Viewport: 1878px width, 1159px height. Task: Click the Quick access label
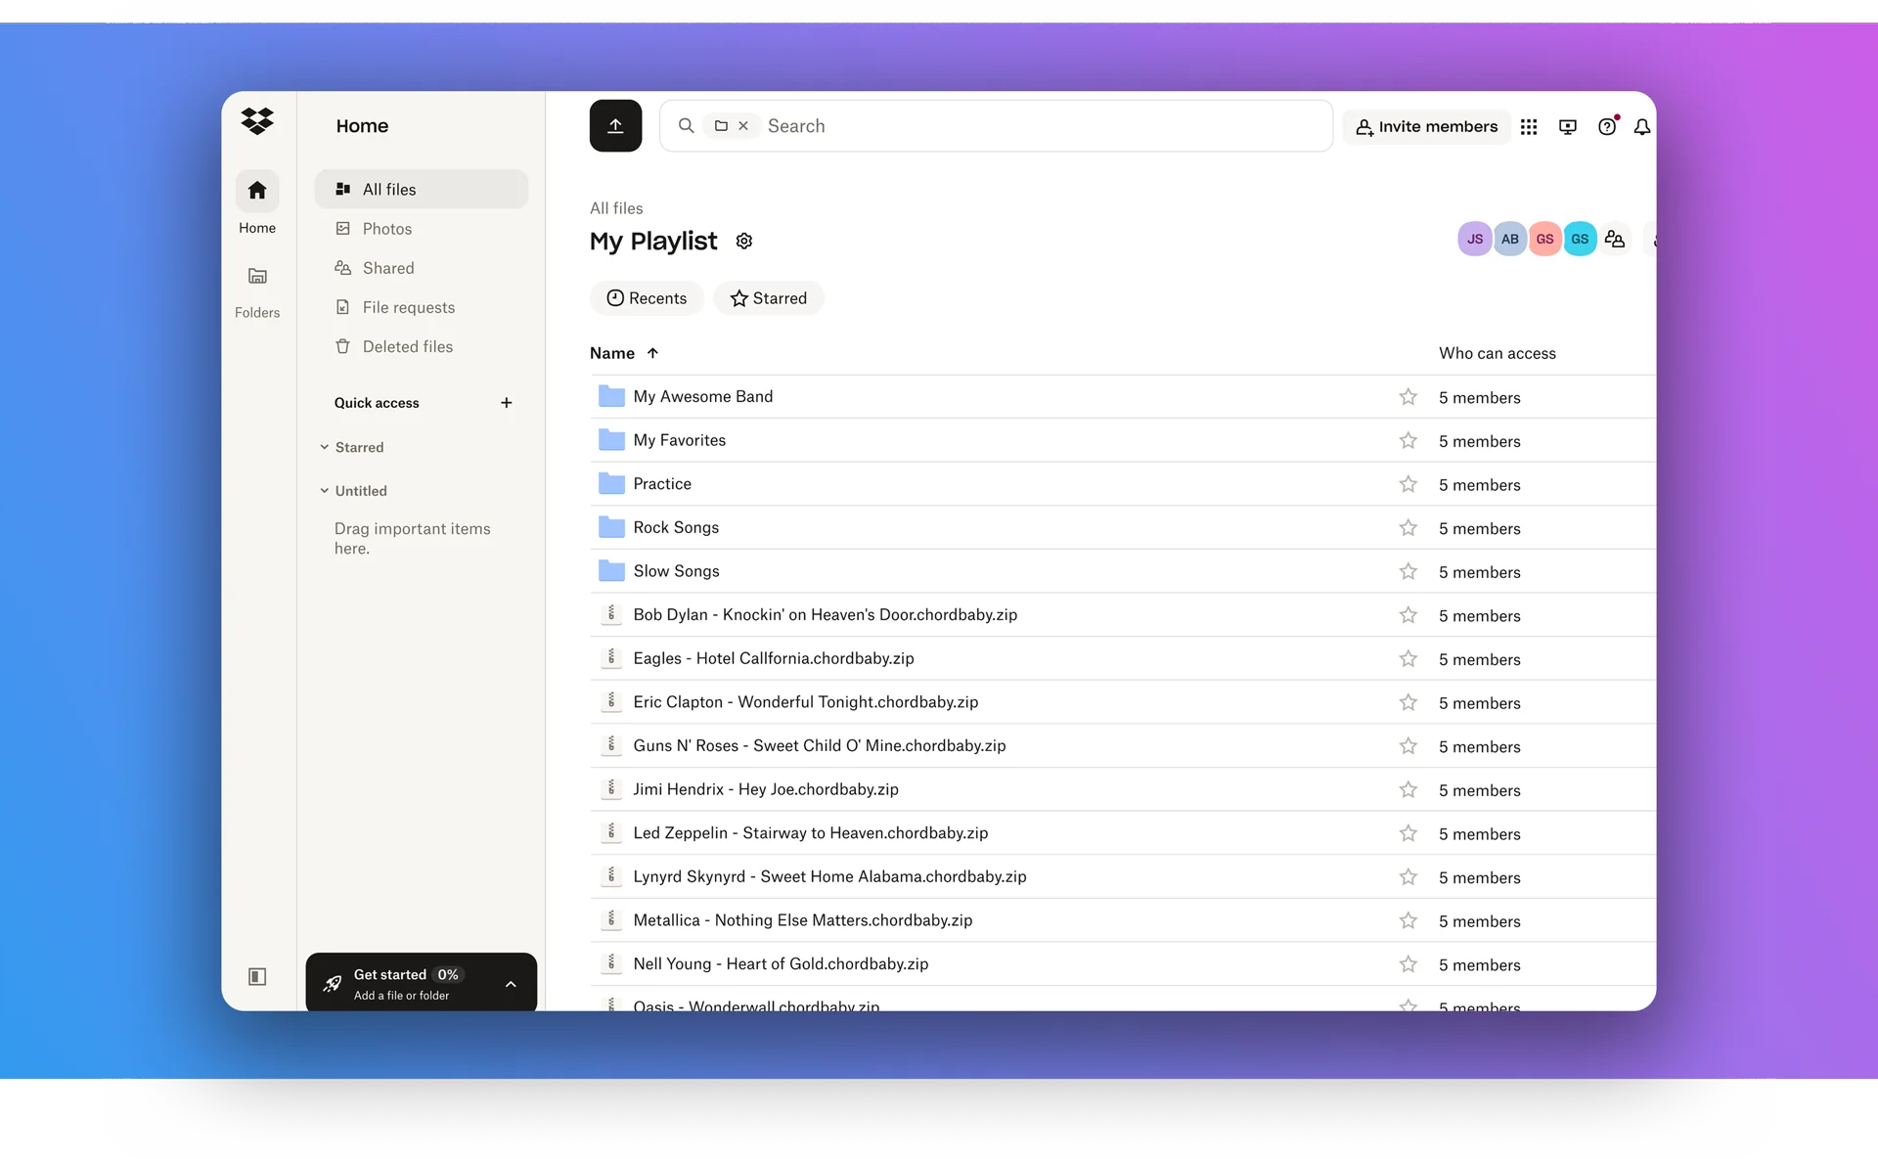pos(377,403)
